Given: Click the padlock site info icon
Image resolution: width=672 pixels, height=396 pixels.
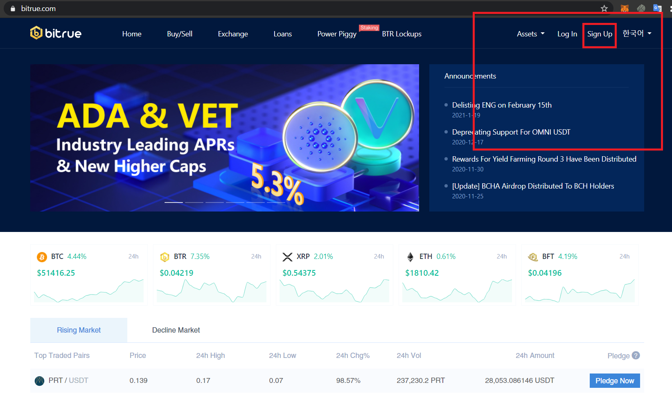Looking at the screenshot, I should [13, 9].
